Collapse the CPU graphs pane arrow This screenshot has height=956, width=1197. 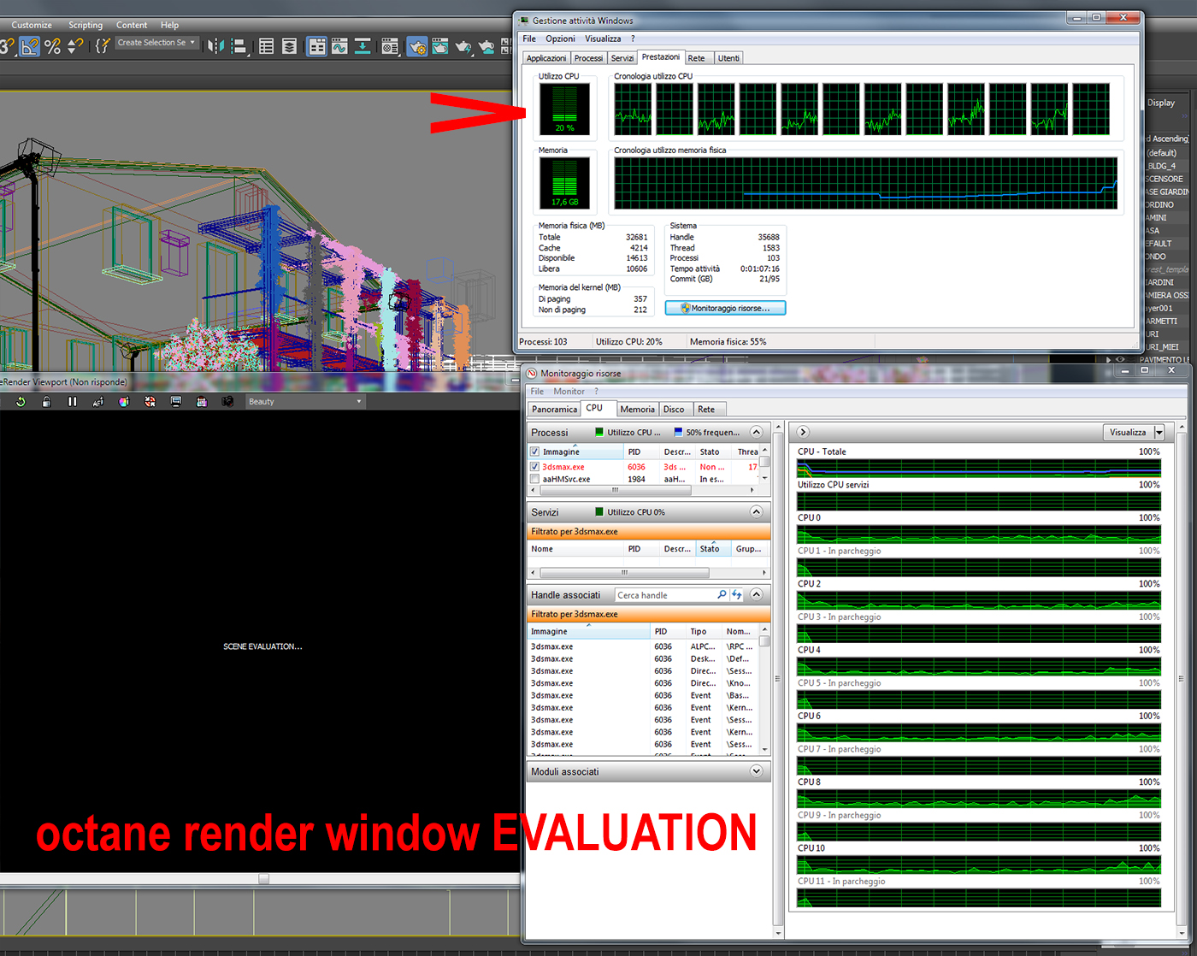tap(803, 433)
